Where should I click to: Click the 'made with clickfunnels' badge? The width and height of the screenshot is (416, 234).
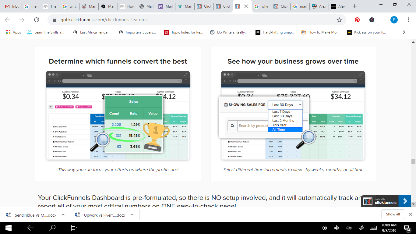pyautogui.click(x=380, y=201)
